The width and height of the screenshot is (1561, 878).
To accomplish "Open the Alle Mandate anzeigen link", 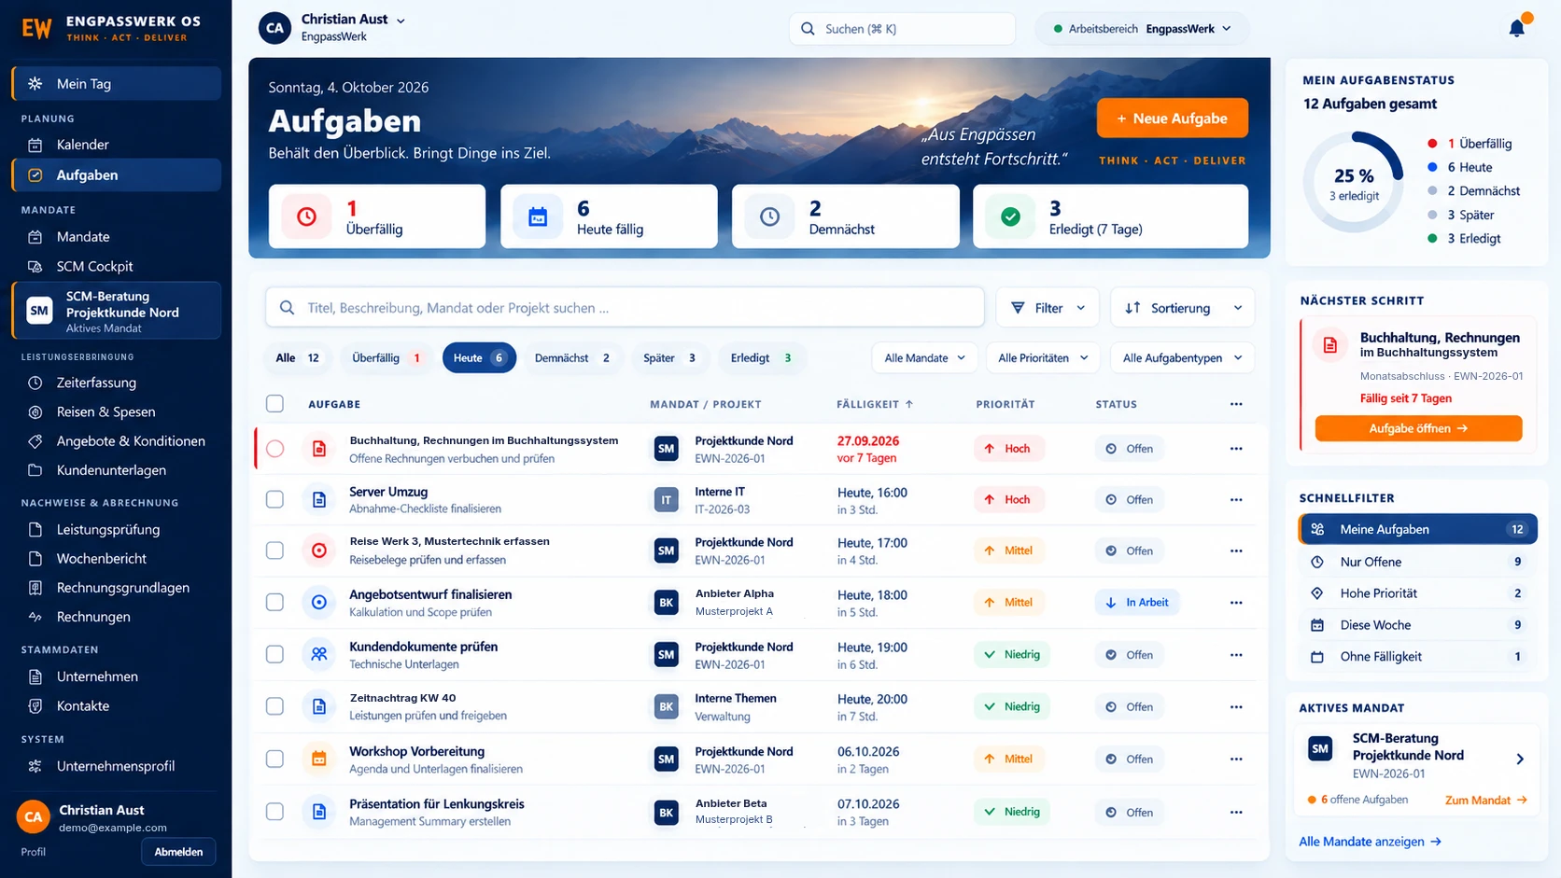I will tap(1370, 842).
